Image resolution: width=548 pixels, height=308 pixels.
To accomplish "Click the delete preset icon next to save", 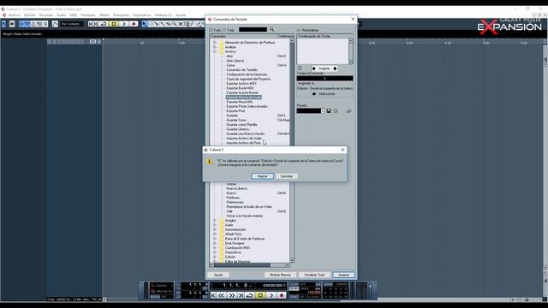I will 336,110.
